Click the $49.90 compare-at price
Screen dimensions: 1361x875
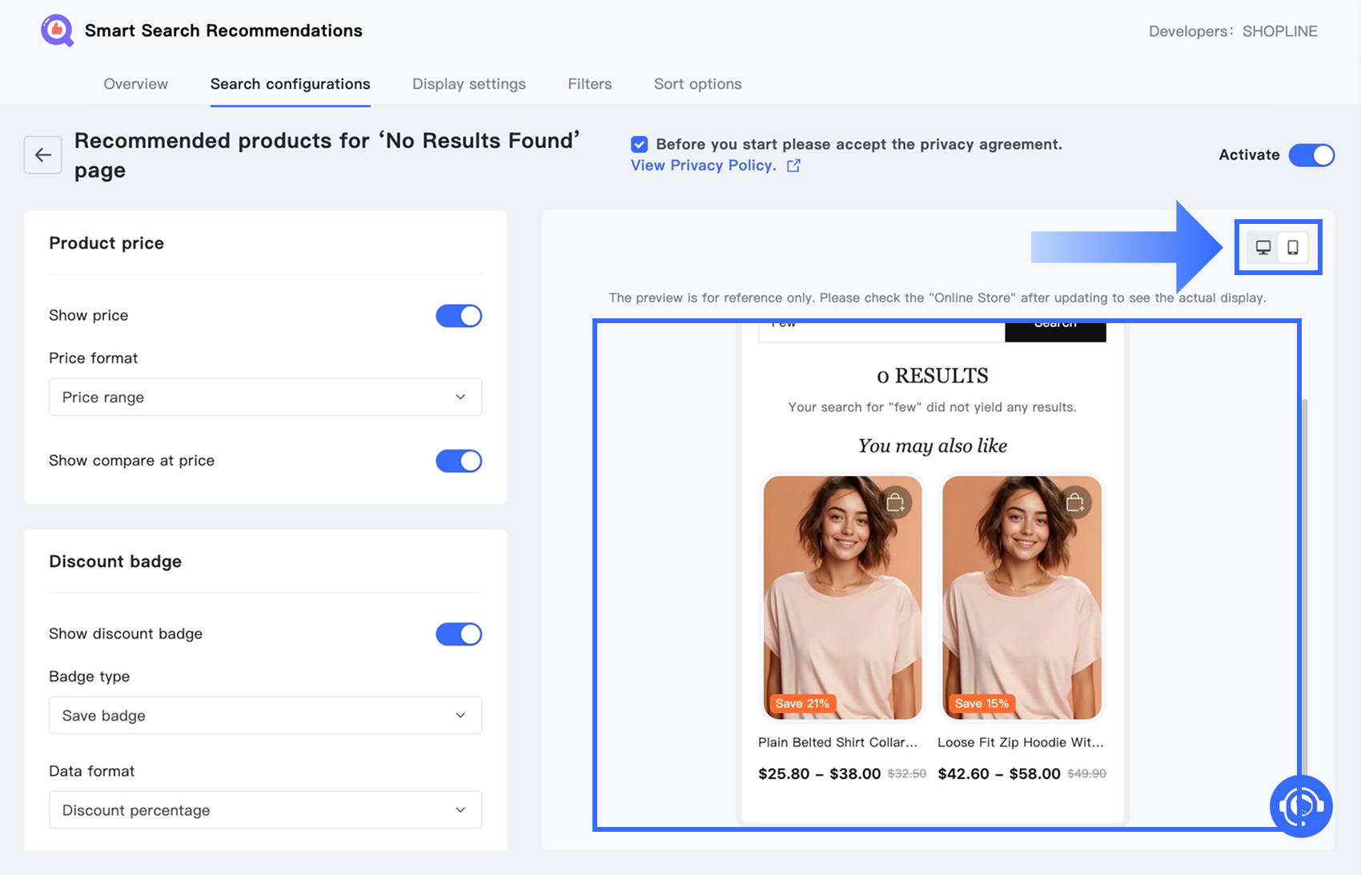(1087, 774)
